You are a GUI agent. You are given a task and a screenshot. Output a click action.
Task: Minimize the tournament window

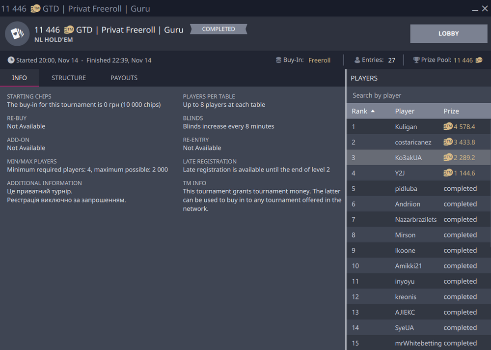point(475,9)
